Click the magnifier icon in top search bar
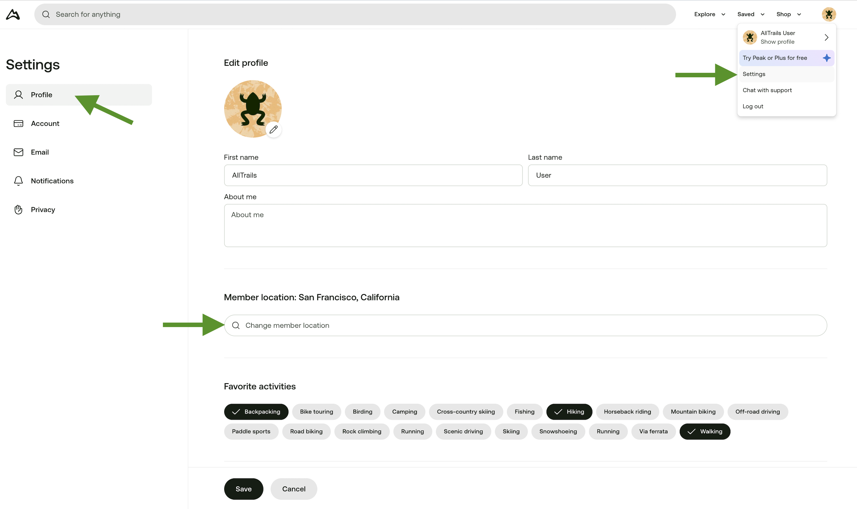The height and width of the screenshot is (509, 857). point(46,15)
